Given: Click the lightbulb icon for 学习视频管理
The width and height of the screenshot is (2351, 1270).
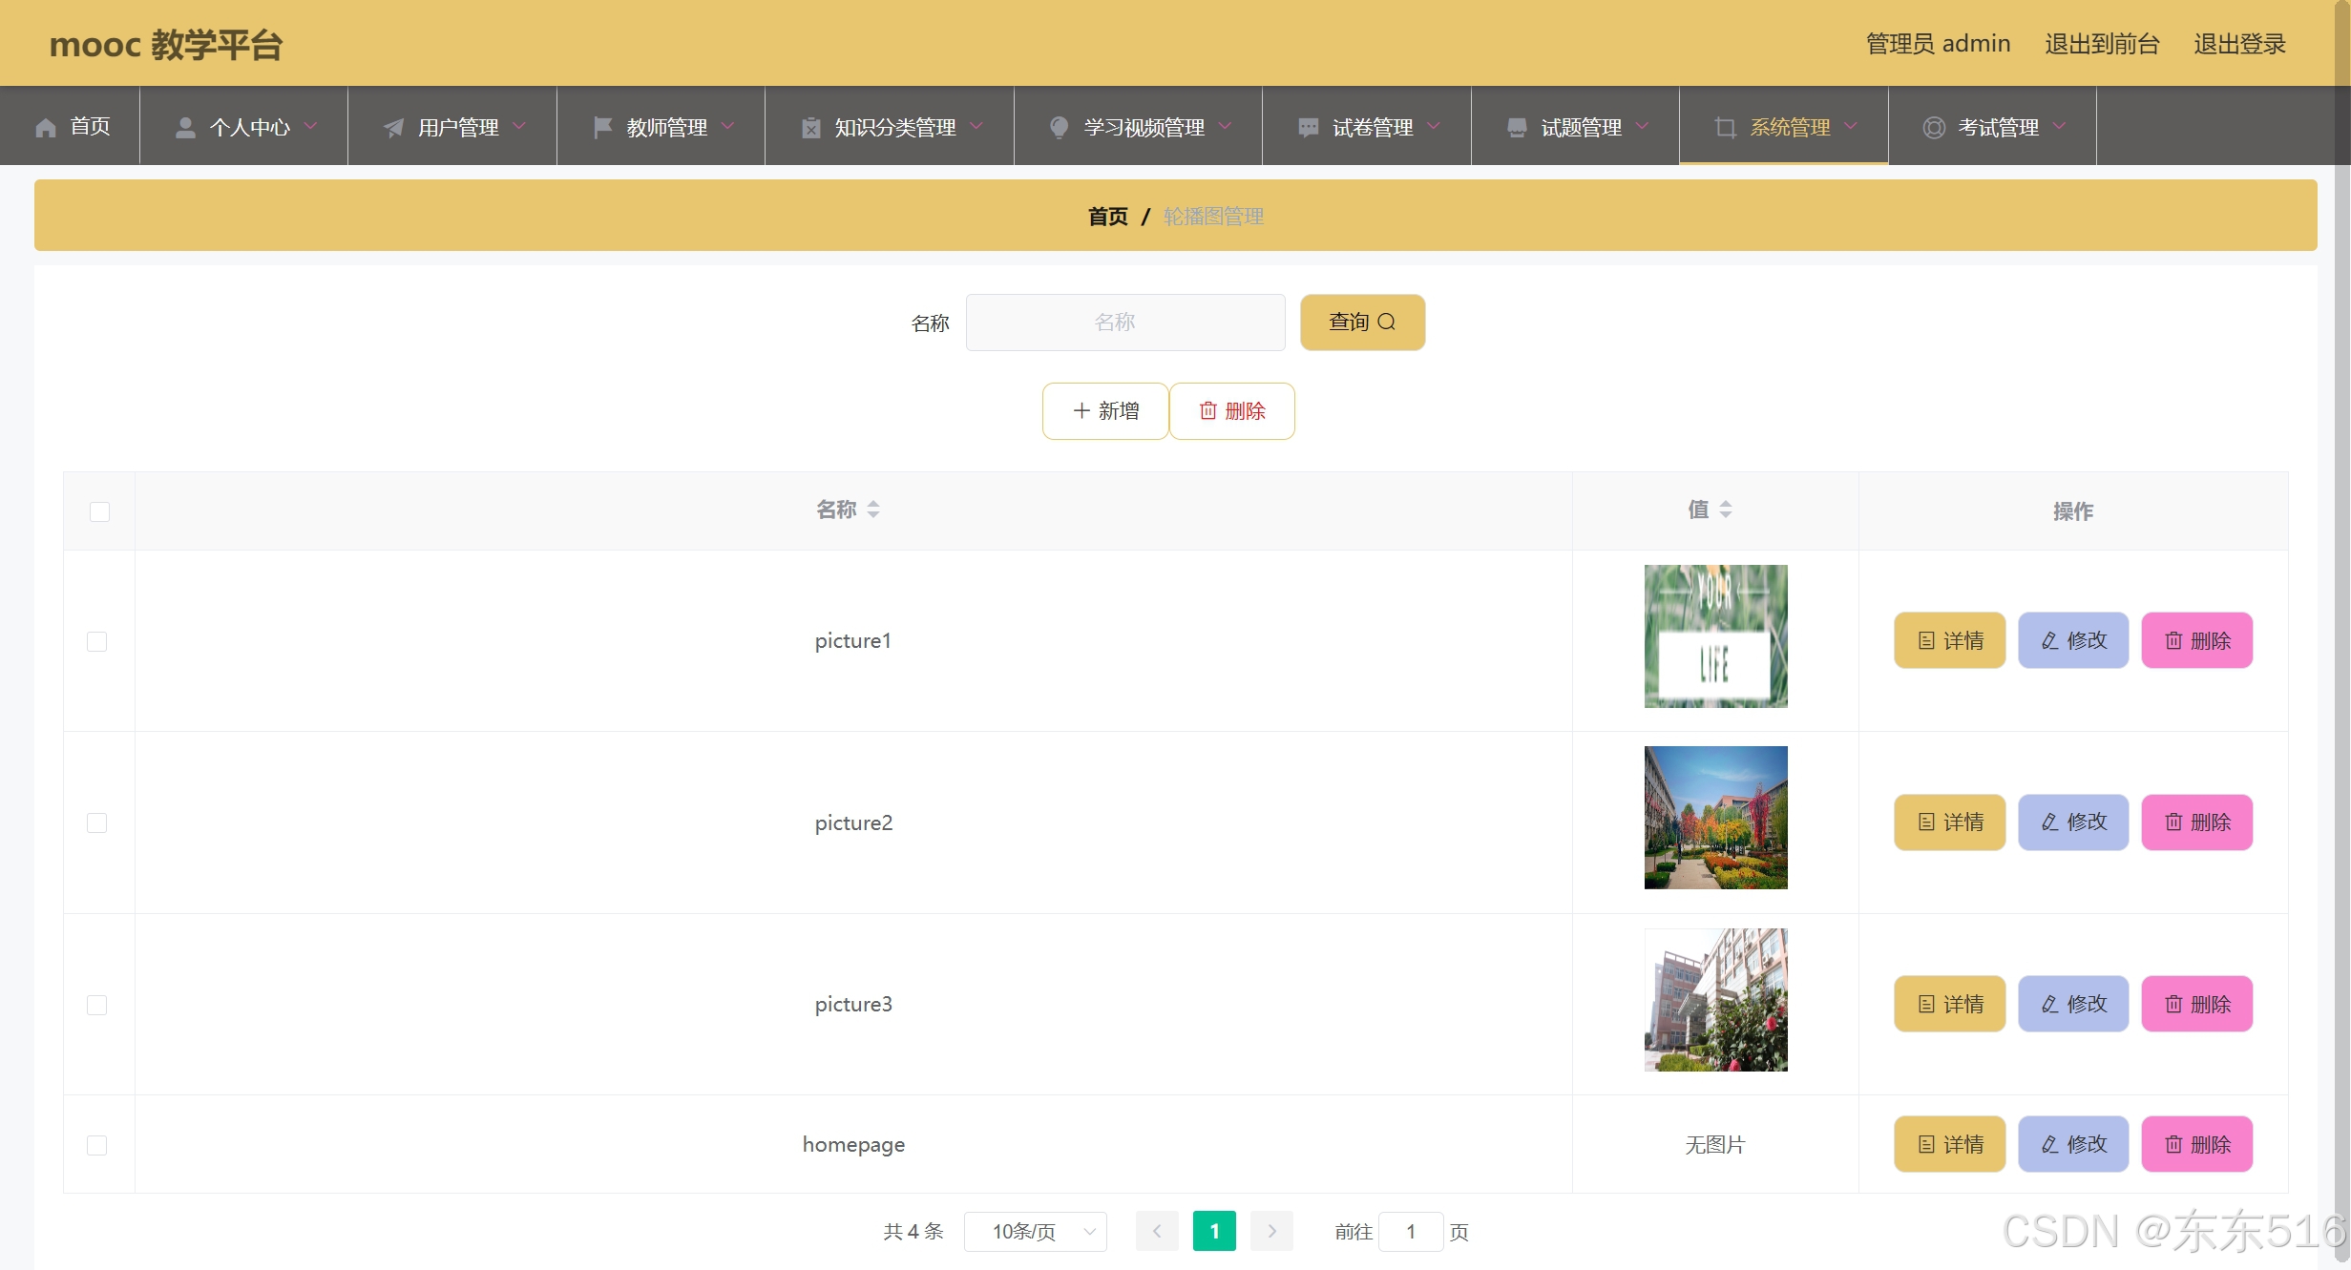Looking at the screenshot, I should tap(1059, 127).
